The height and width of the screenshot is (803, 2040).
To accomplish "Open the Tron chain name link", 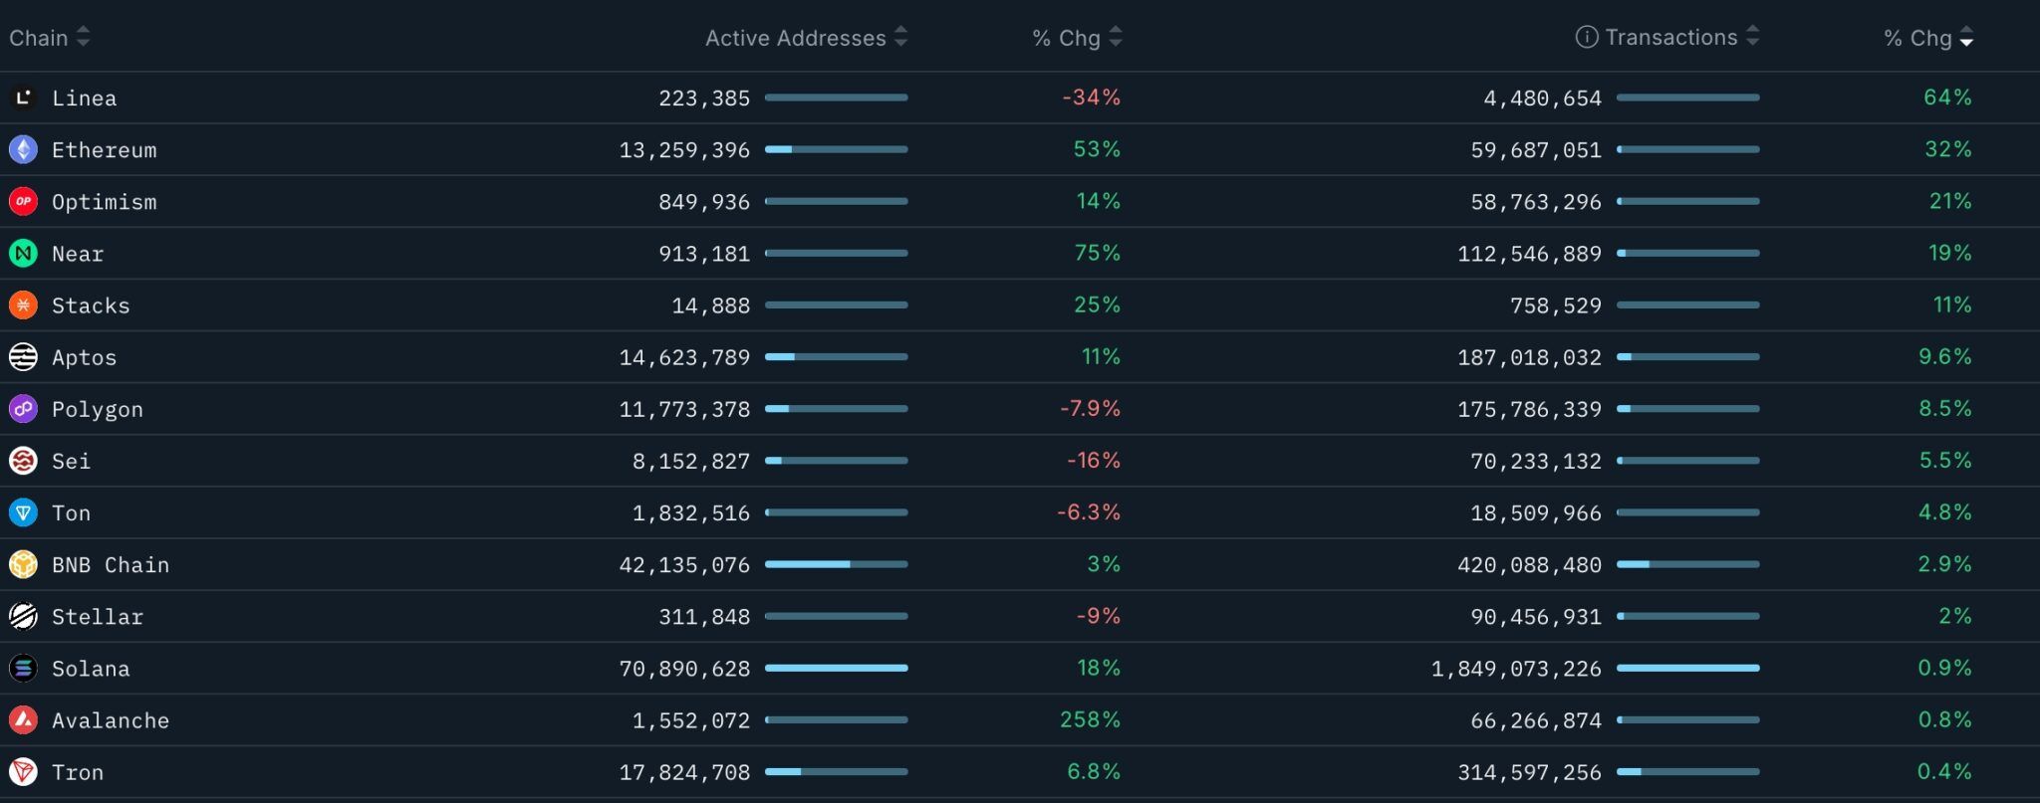I will [78, 772].
